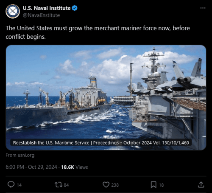Image resolution: width=212 pixels, height=193 pixels.
Task: Bookmark the post using the bookmark icon
Action: tap(153, 184)
